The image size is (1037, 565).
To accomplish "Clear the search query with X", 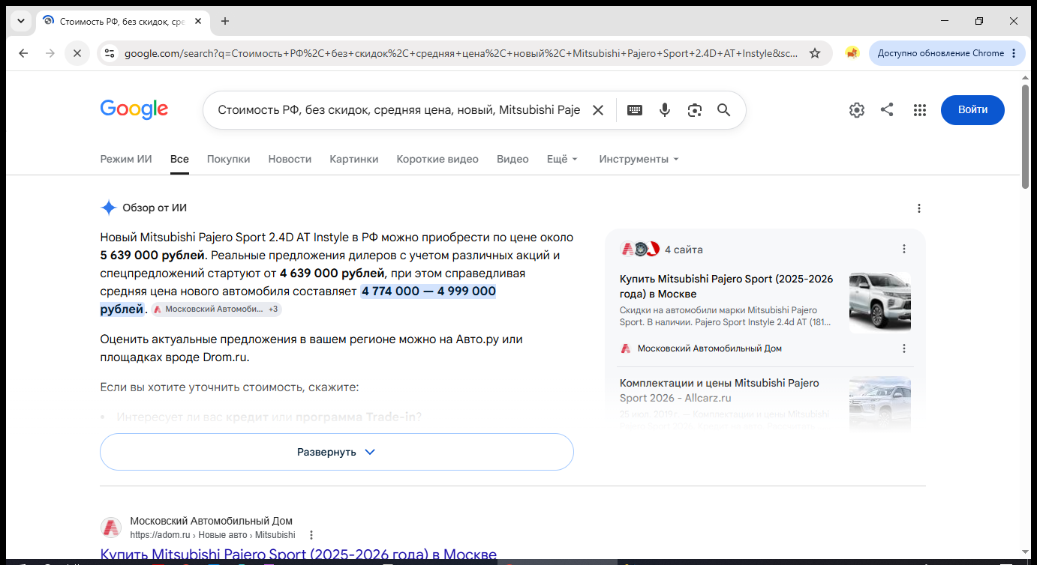I will pos(598,110).
